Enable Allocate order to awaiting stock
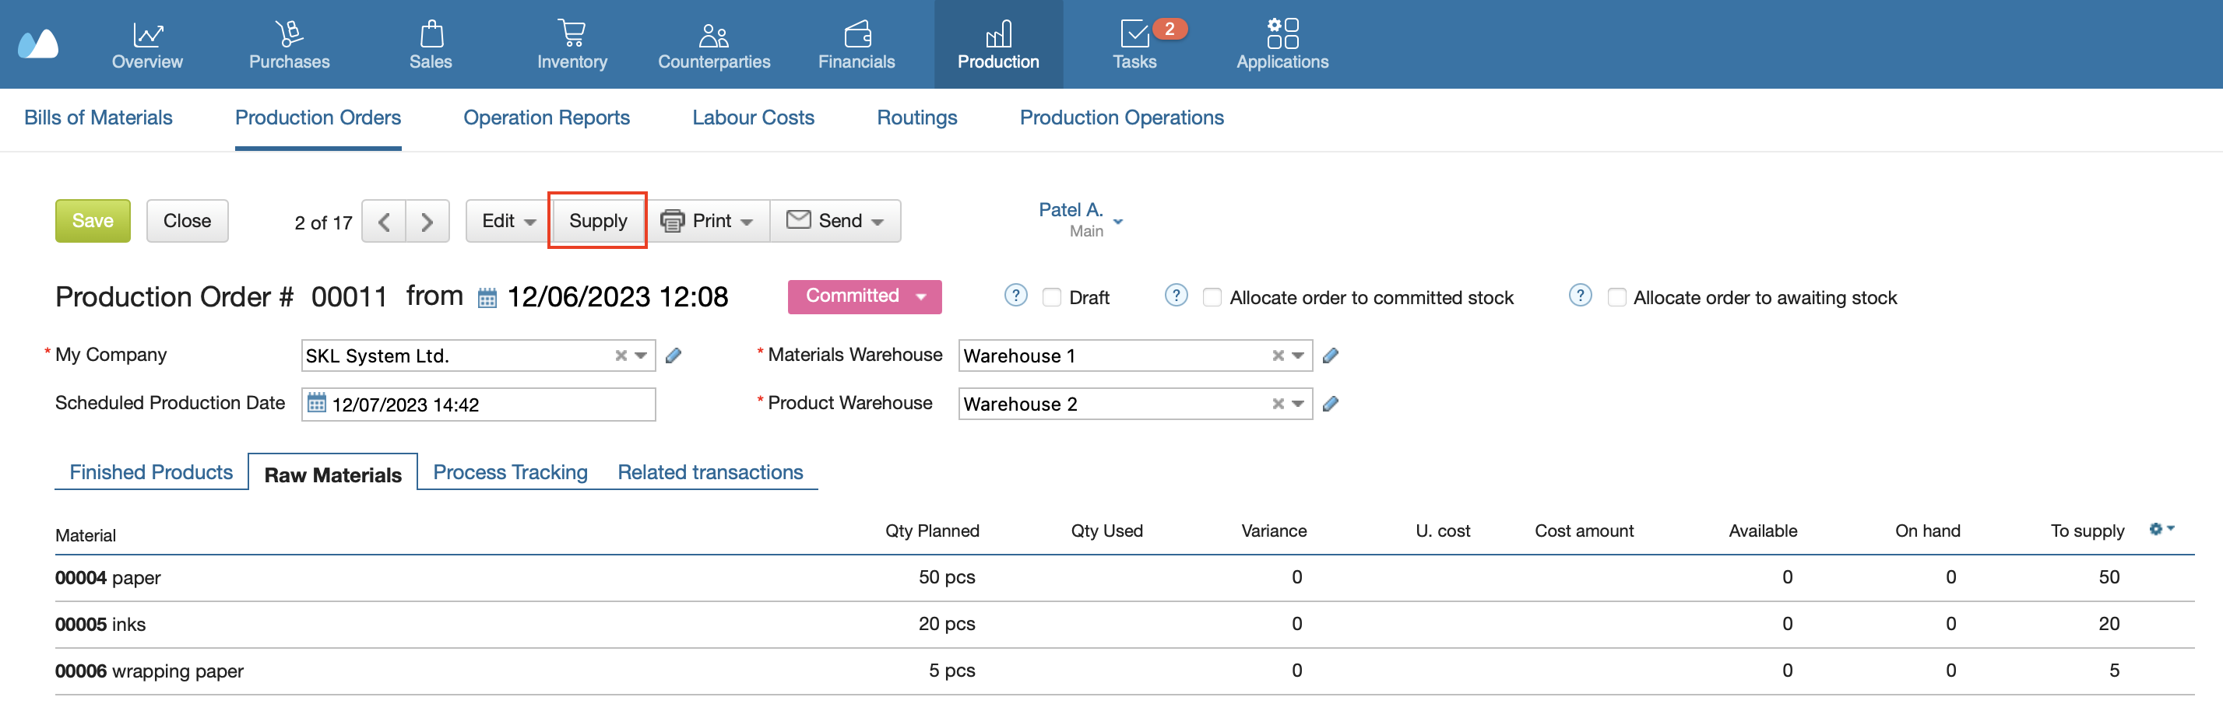The width and height of the screenshot is (2223, 725). point(1616,297)
